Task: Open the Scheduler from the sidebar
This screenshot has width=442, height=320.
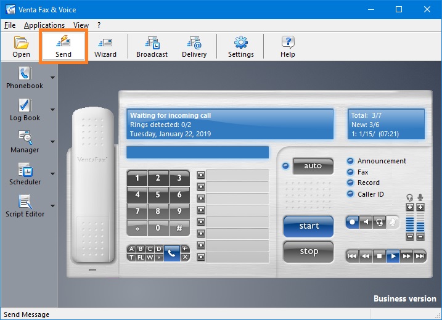Action: coord(25,174)
